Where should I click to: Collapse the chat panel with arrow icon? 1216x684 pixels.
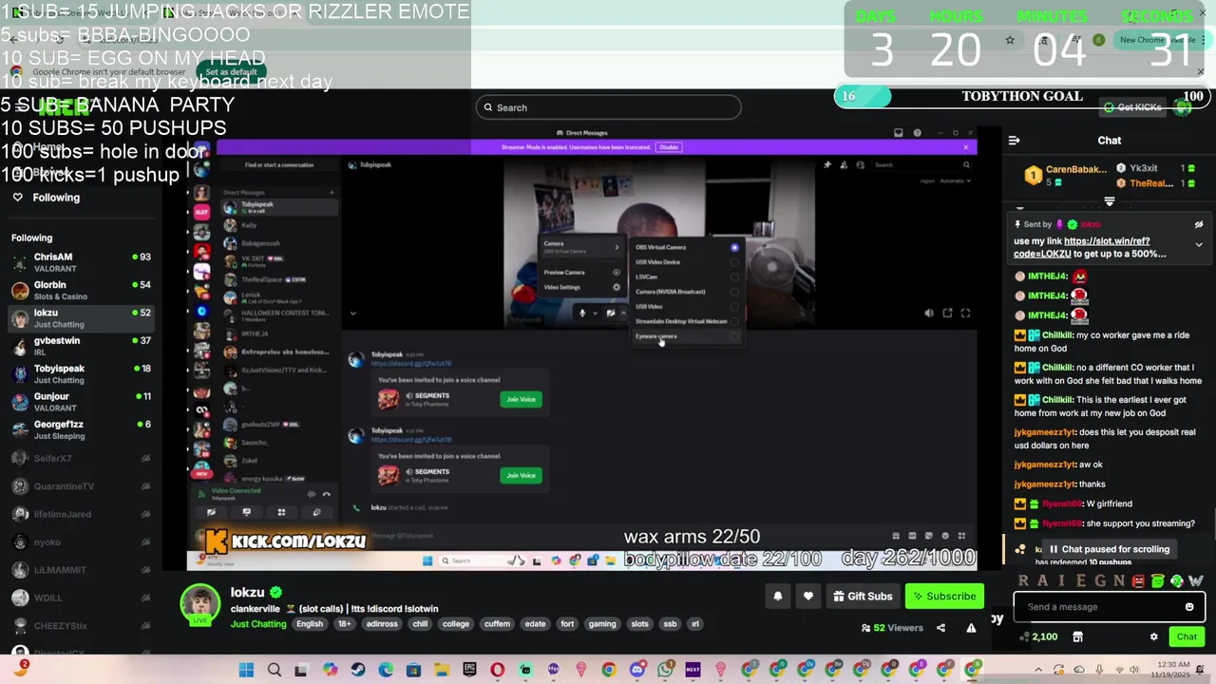click(x=1014, y=141)
